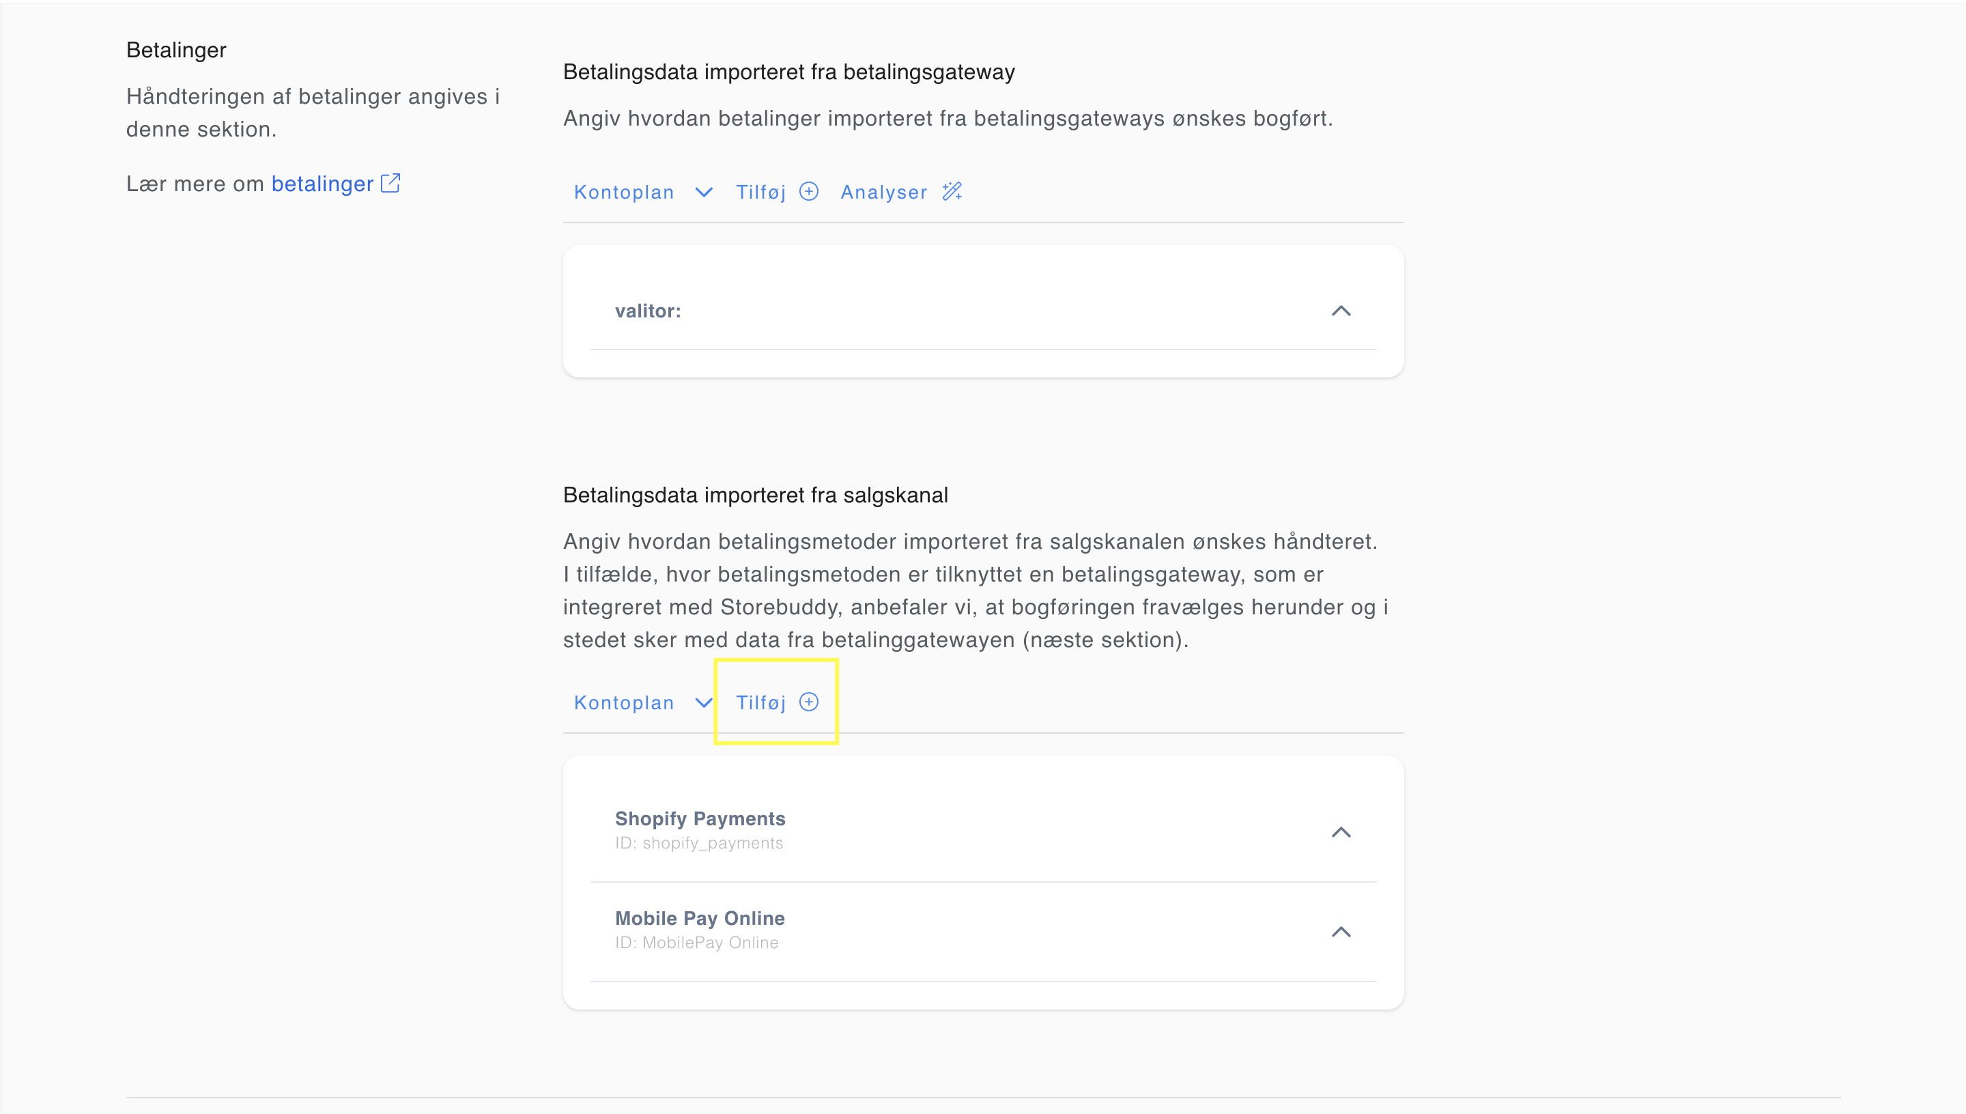This screenshot has width=1966, height=1114.
Task: Open the betalinger help link
Action: coord(322,184)
